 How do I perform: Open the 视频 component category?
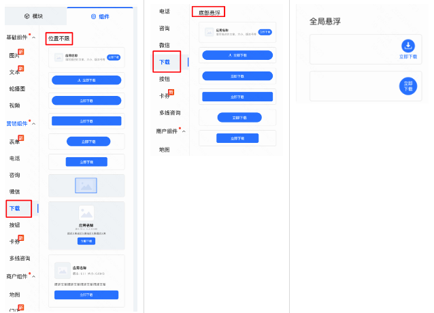[x=14, y=105]
